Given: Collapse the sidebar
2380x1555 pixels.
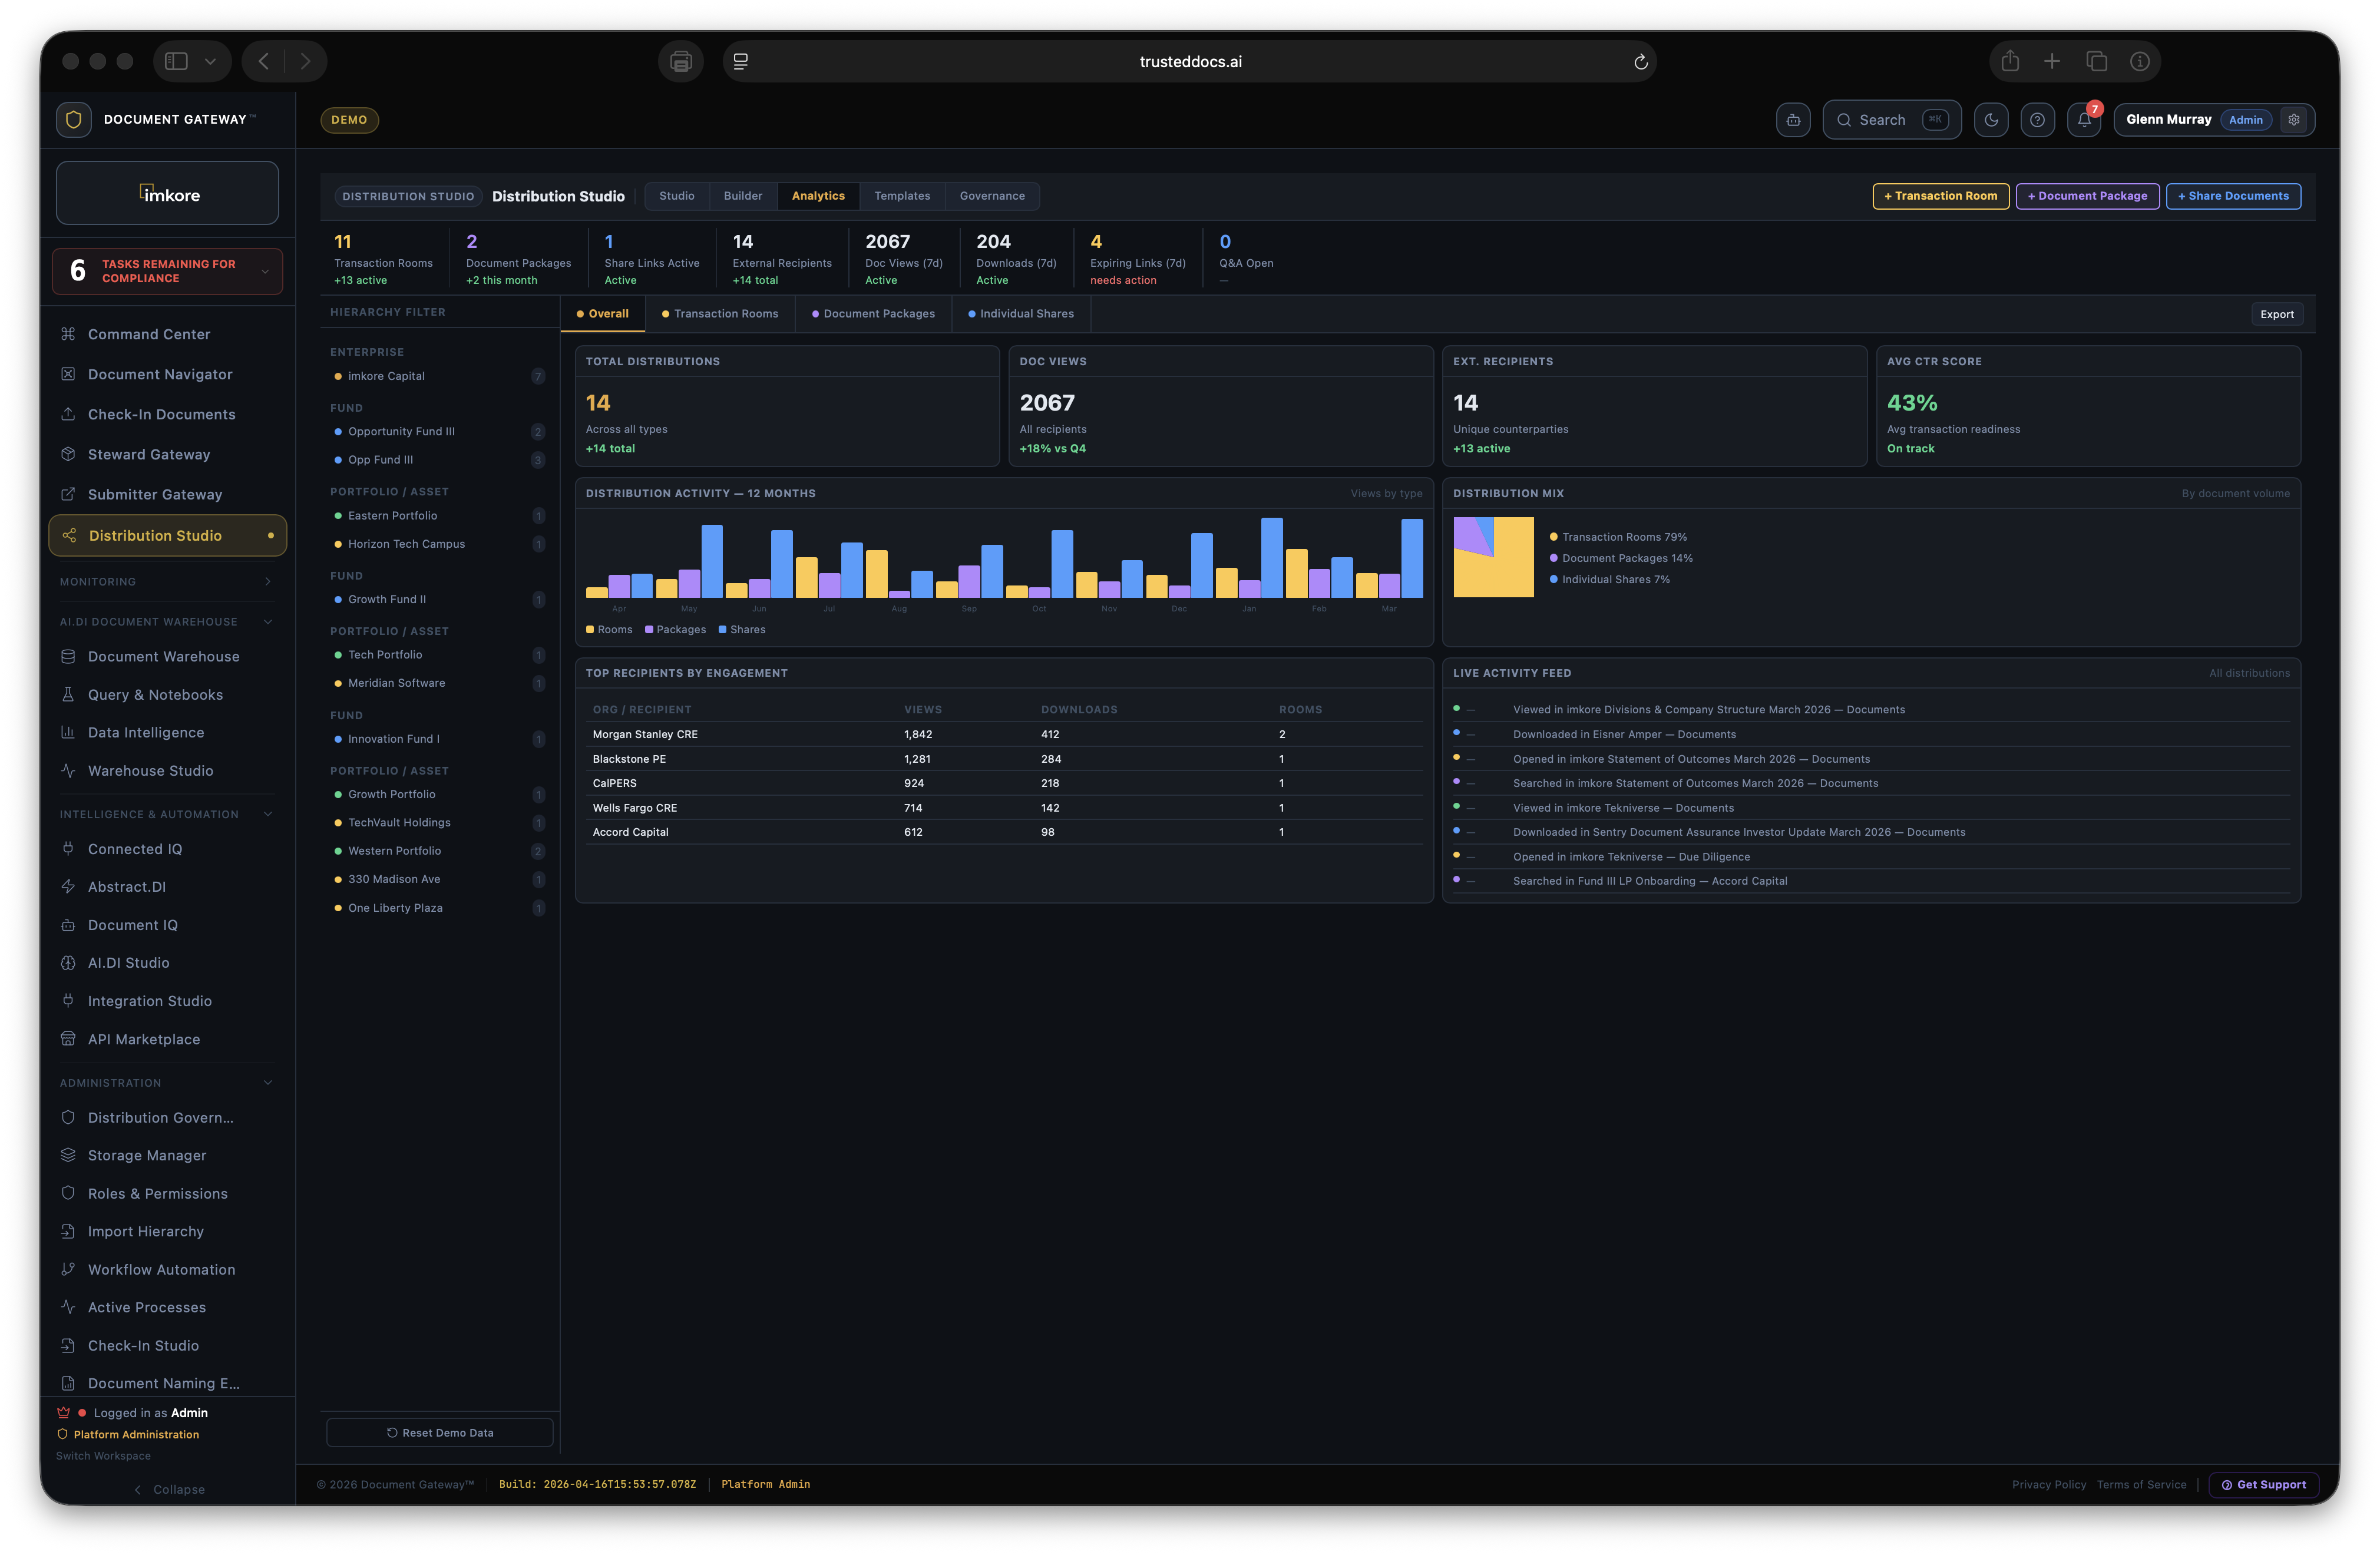Looking at the screenshot, I should (168, 1489).
